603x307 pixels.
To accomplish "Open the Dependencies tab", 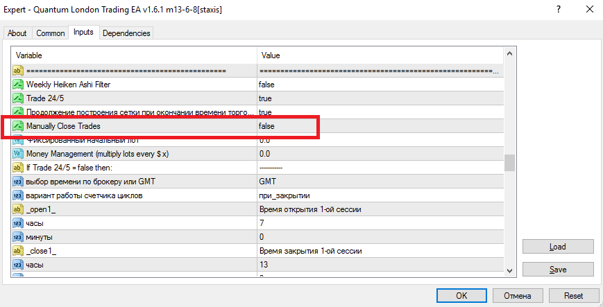I will tap(126, 33).
